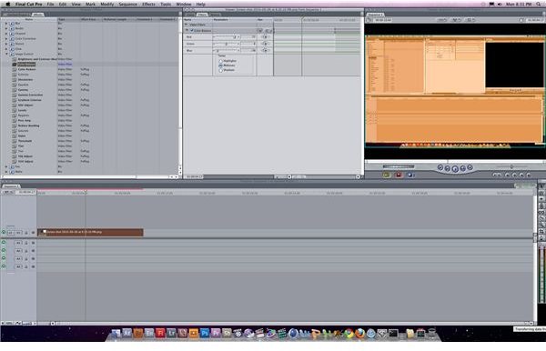Click the Play button in Canvas transport
This screenshot has height=351, width=546.
point(455,169)
